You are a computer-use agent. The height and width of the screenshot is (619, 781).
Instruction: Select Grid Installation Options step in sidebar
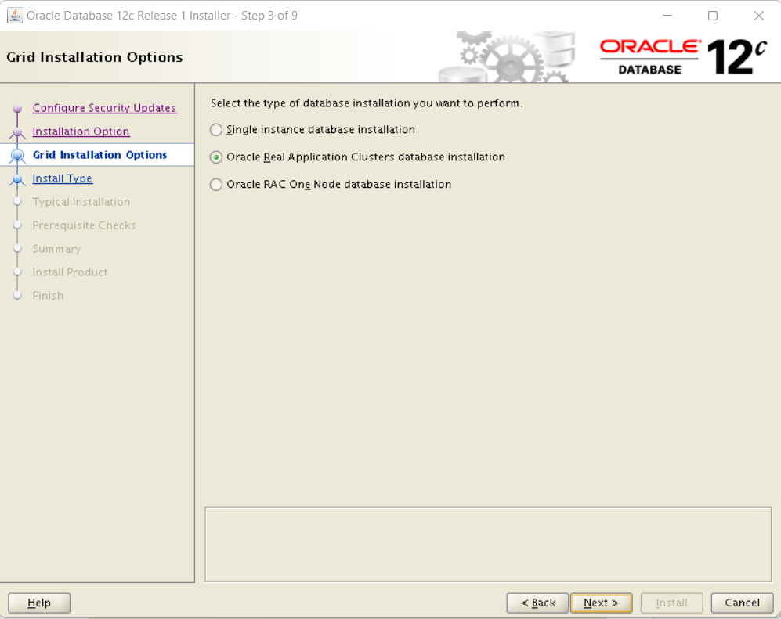99,155
